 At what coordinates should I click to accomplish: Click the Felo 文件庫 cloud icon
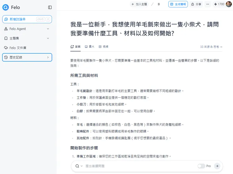(x=6, y=48)
